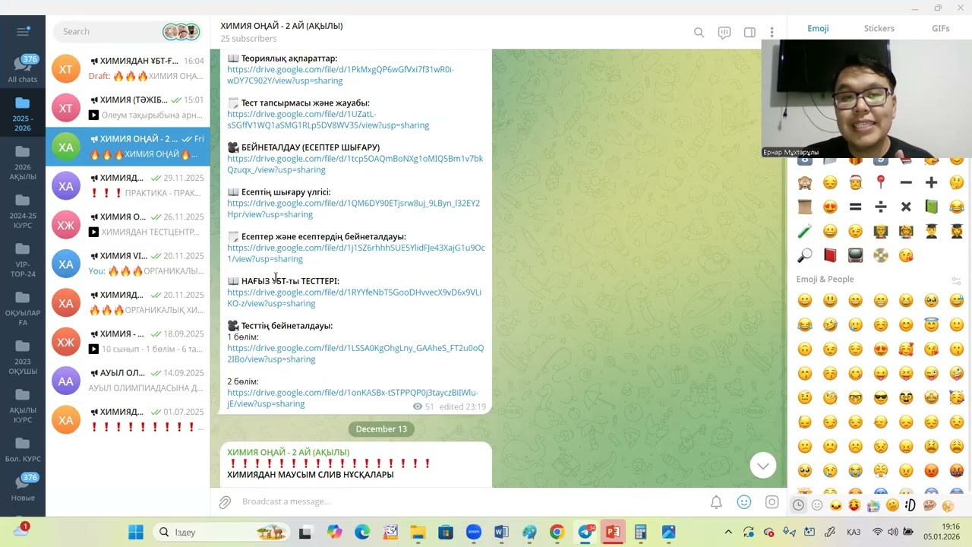Open Drive link under БЕЙНЕТАЛДАУ (ЕСЕПТЕР ШЫҒАРУ)
The image size is (972, 547).
click(355, 164)
